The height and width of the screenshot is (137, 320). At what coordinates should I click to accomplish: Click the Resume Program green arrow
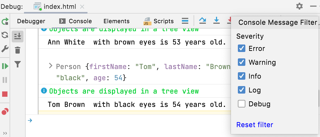pos(5,66)
